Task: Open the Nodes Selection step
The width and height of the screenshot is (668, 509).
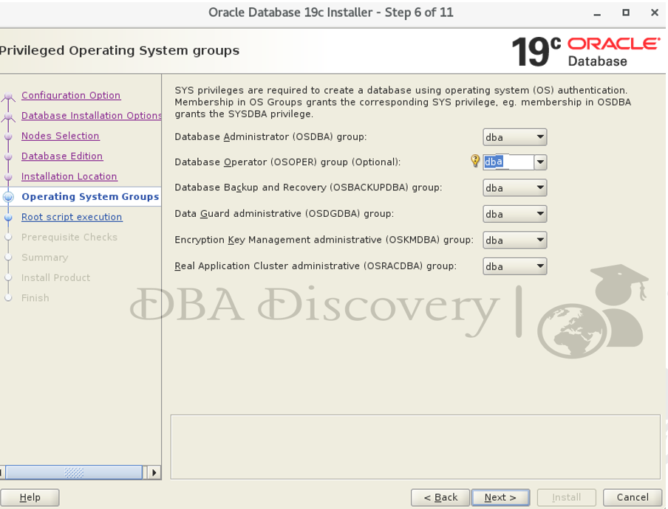Action: [61, 136]
